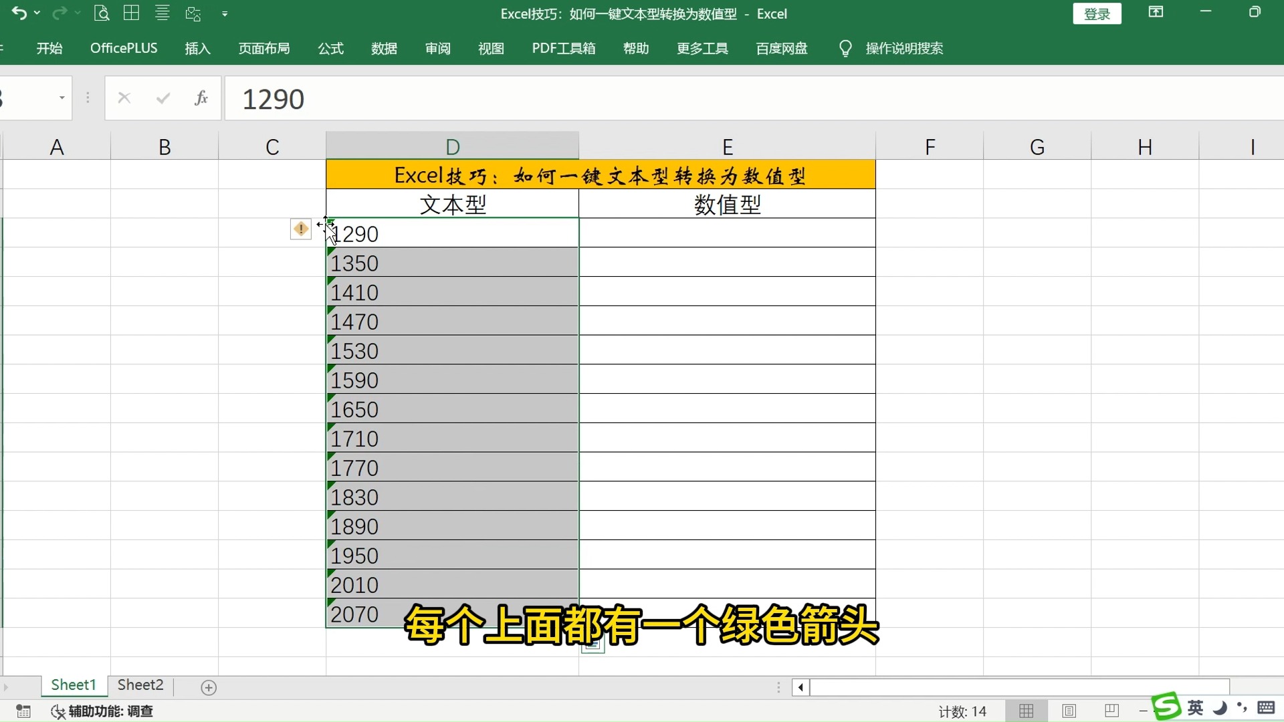Expand the Name Box dropdown arrow
The height and width of the screenshot is (722, 1284).
(x=62, y=98)
